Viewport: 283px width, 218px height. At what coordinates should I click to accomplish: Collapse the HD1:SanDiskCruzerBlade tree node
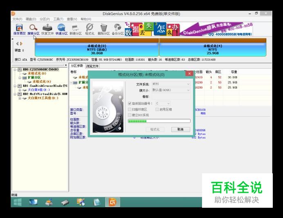coord(15,86)
